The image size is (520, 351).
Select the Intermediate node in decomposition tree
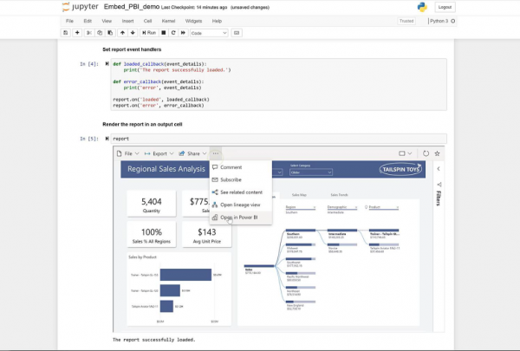pos(342,233)
